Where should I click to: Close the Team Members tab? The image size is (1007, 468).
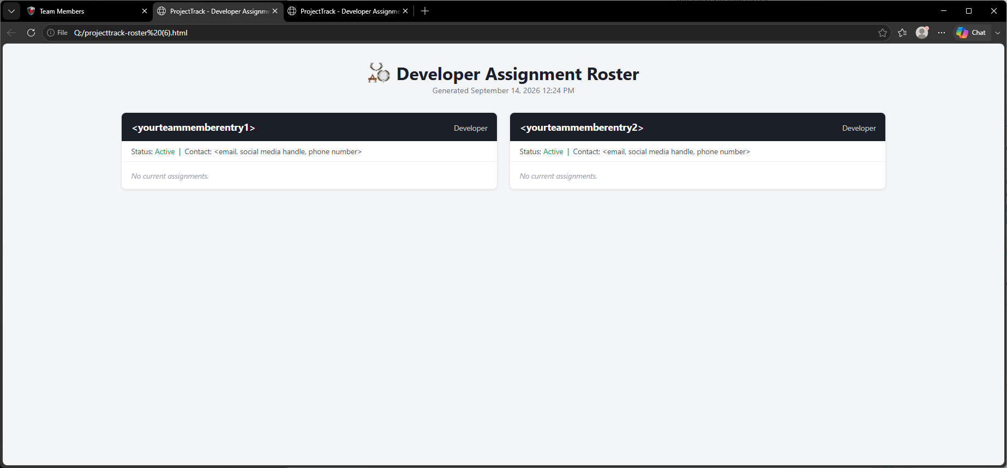pos(145,11)
